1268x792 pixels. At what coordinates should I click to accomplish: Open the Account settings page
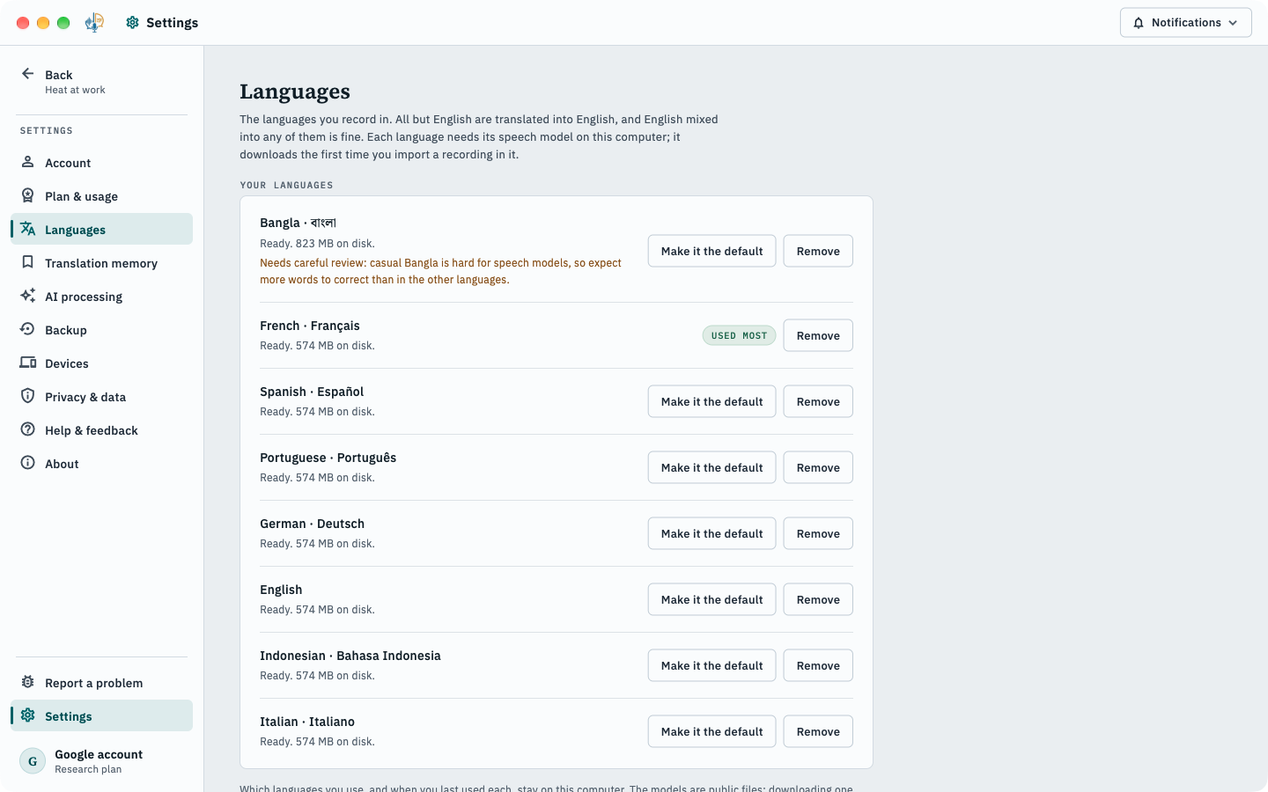101,163
